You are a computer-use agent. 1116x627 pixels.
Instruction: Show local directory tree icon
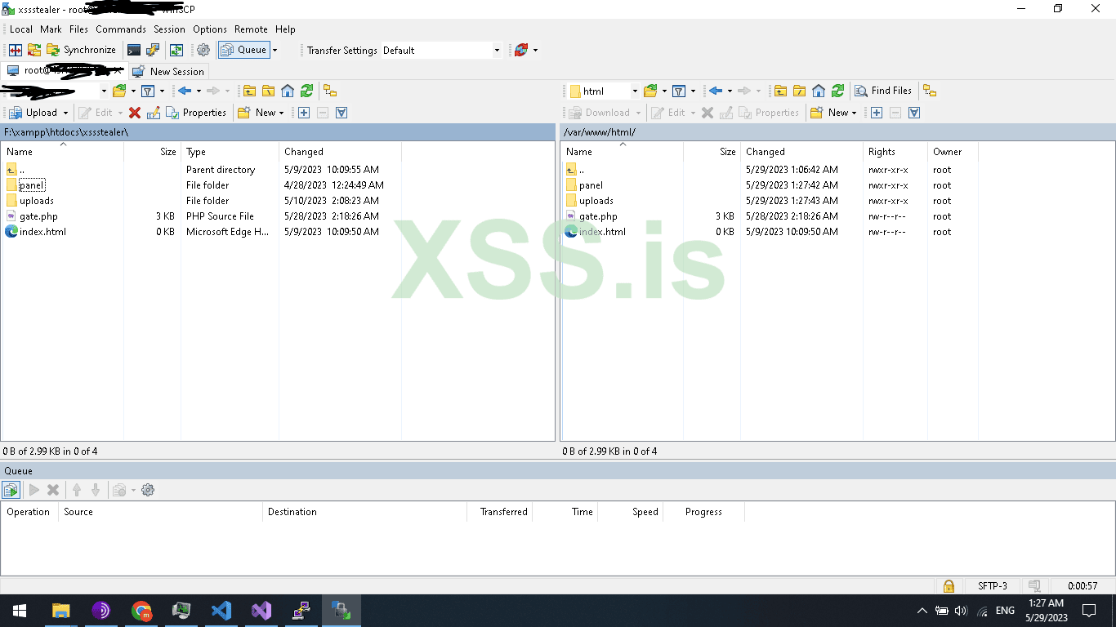coord(330,91)
